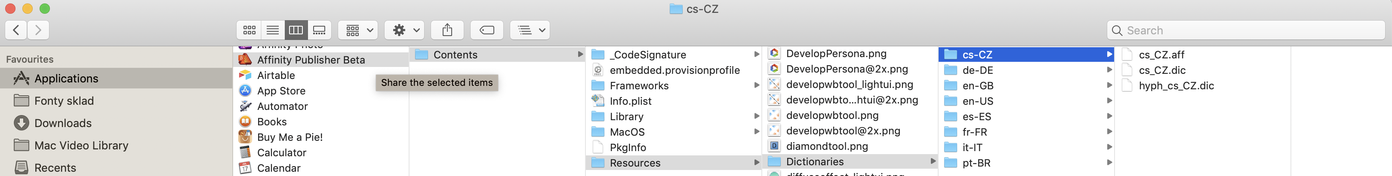Select column view mode
The width and height of the screenshot is (1392, 176).
pyautogui.click(x=296, y=30)
